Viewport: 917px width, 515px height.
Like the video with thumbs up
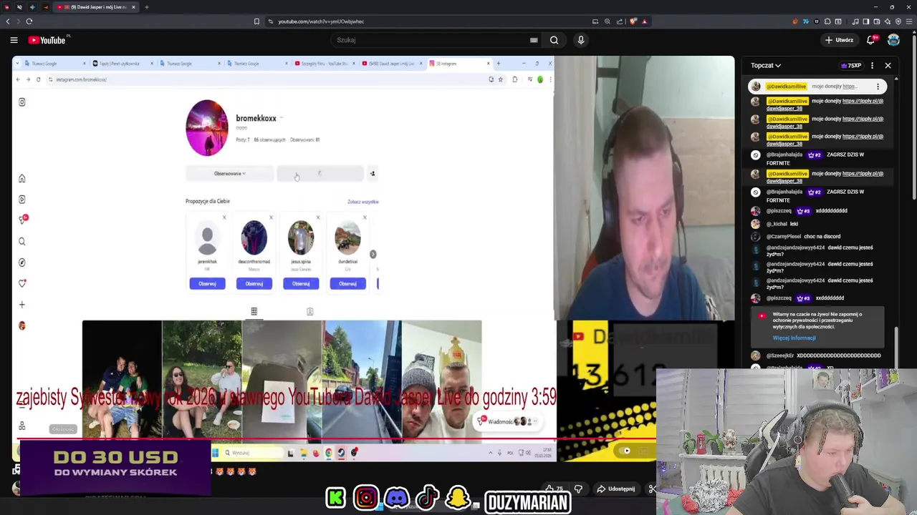(554, 489)
